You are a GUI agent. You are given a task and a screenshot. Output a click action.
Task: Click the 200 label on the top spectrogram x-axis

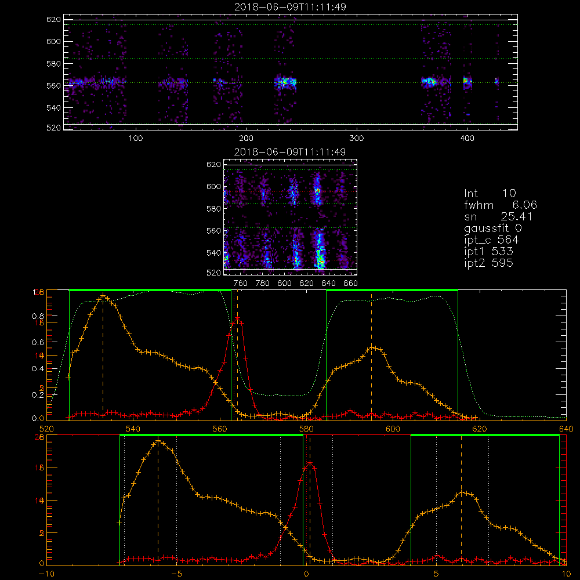(x=246, y=139)
